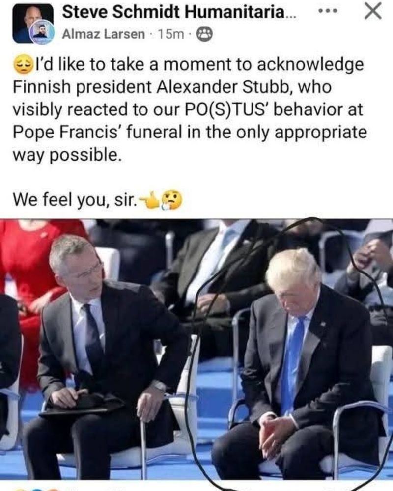Click the thinking face emoji ending the post
Viewport: 393px width, 491px height.
pyautogui.click(x=172, y=199)
